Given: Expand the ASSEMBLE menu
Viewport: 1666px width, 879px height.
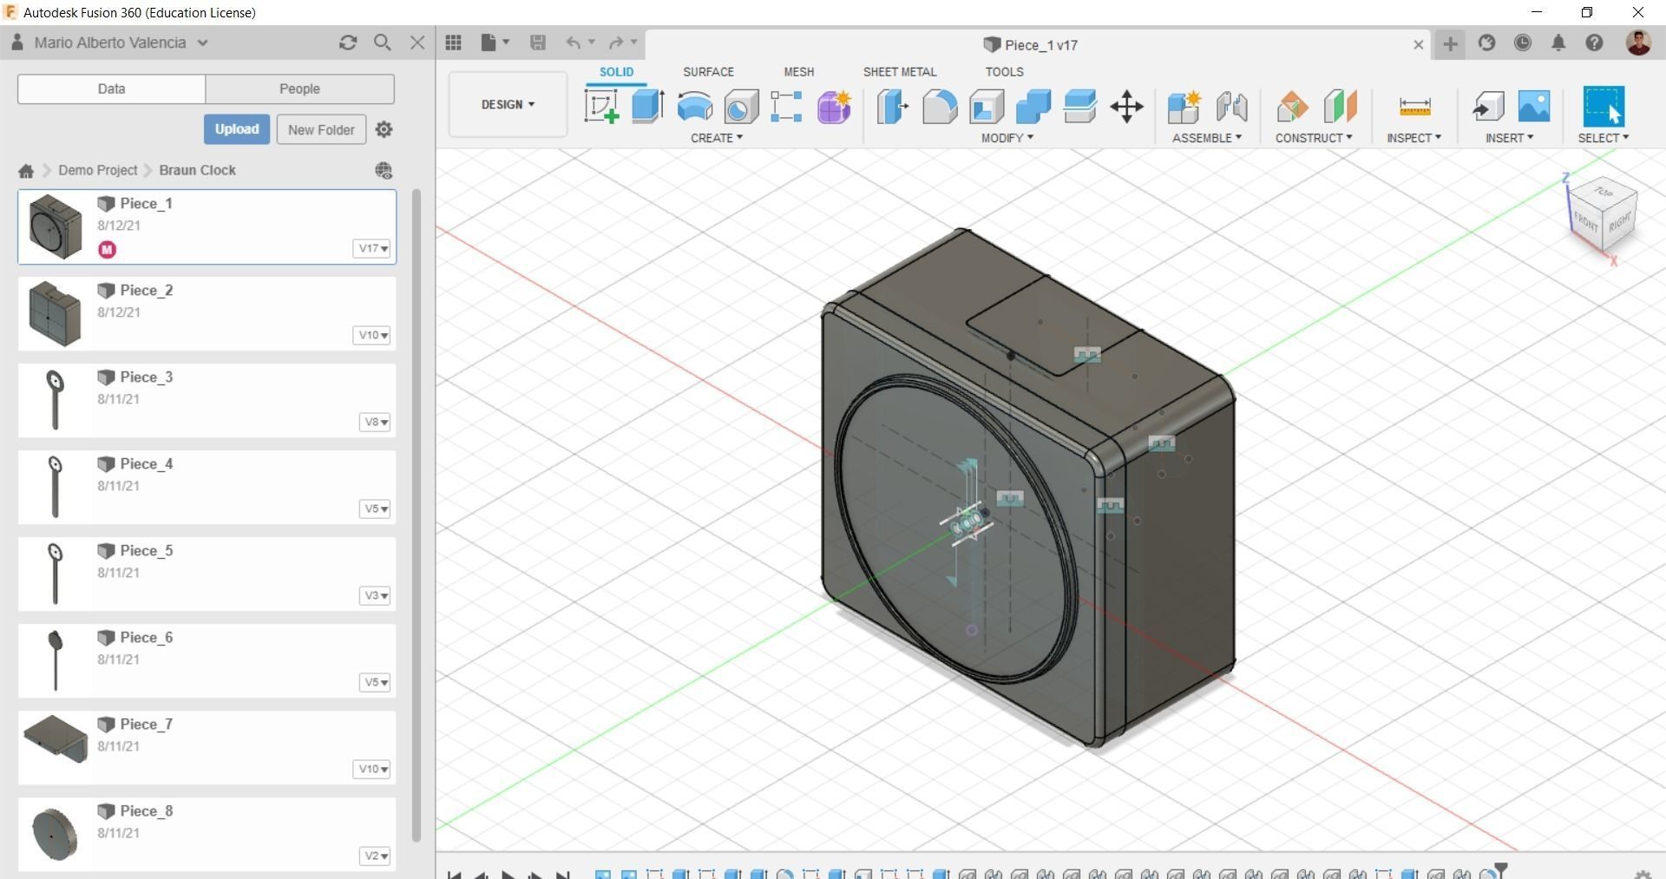Looking at the screenshot, I should pyautogui.click(x=1207, y=138).
